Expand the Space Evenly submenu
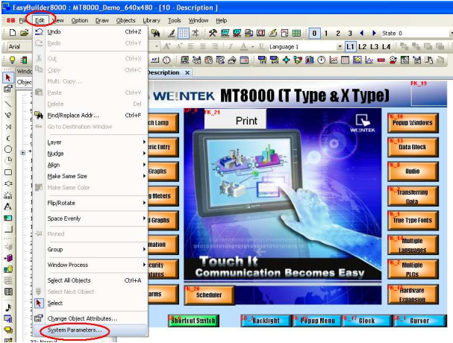The width and height of the screenshot is (453, 343). click(x=96, y=218)
